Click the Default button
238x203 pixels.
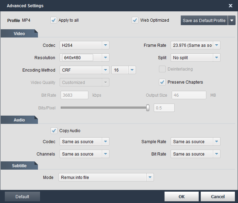(22, 196)
